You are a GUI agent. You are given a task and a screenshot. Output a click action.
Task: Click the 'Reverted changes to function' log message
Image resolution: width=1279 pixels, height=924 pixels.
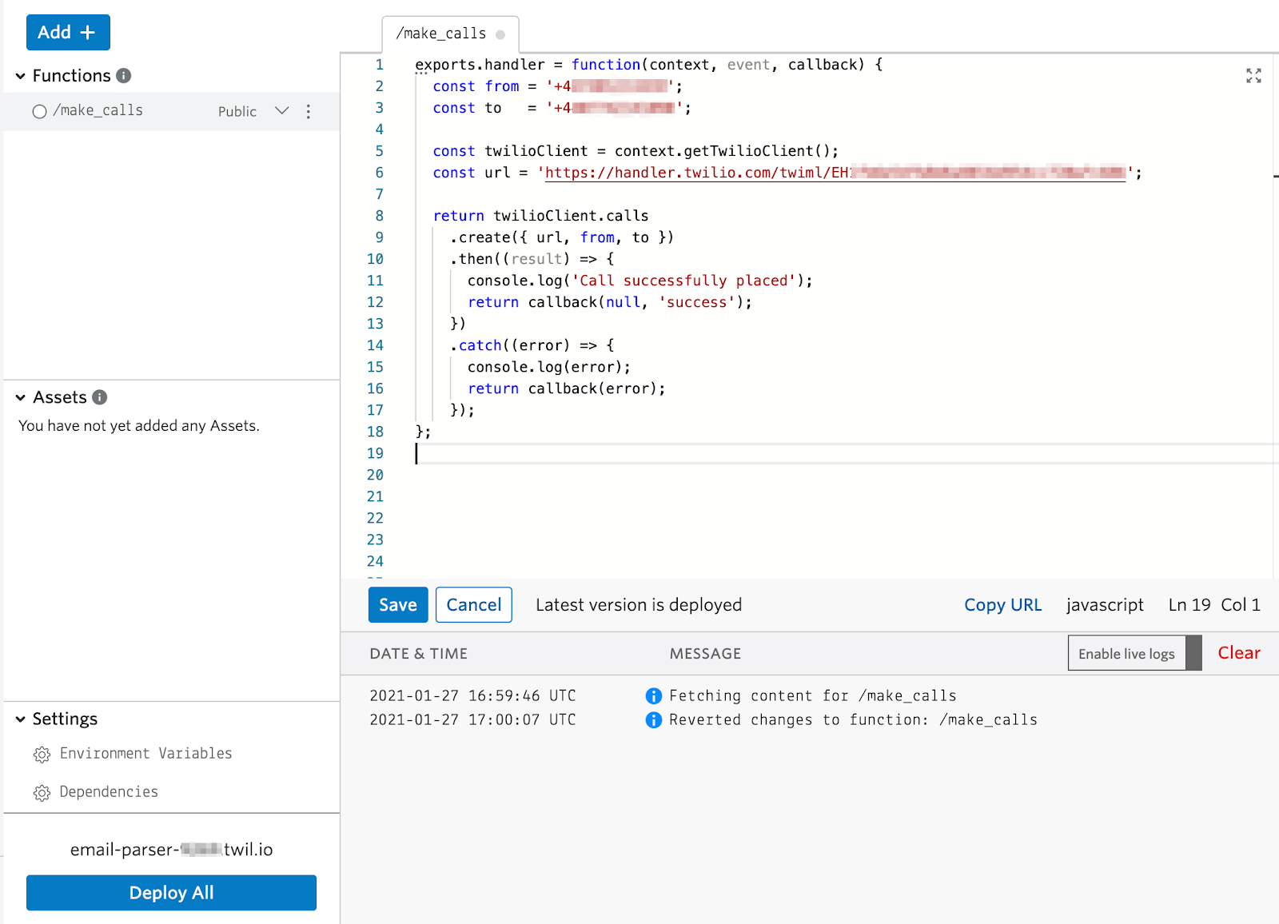tap(854, 720)
